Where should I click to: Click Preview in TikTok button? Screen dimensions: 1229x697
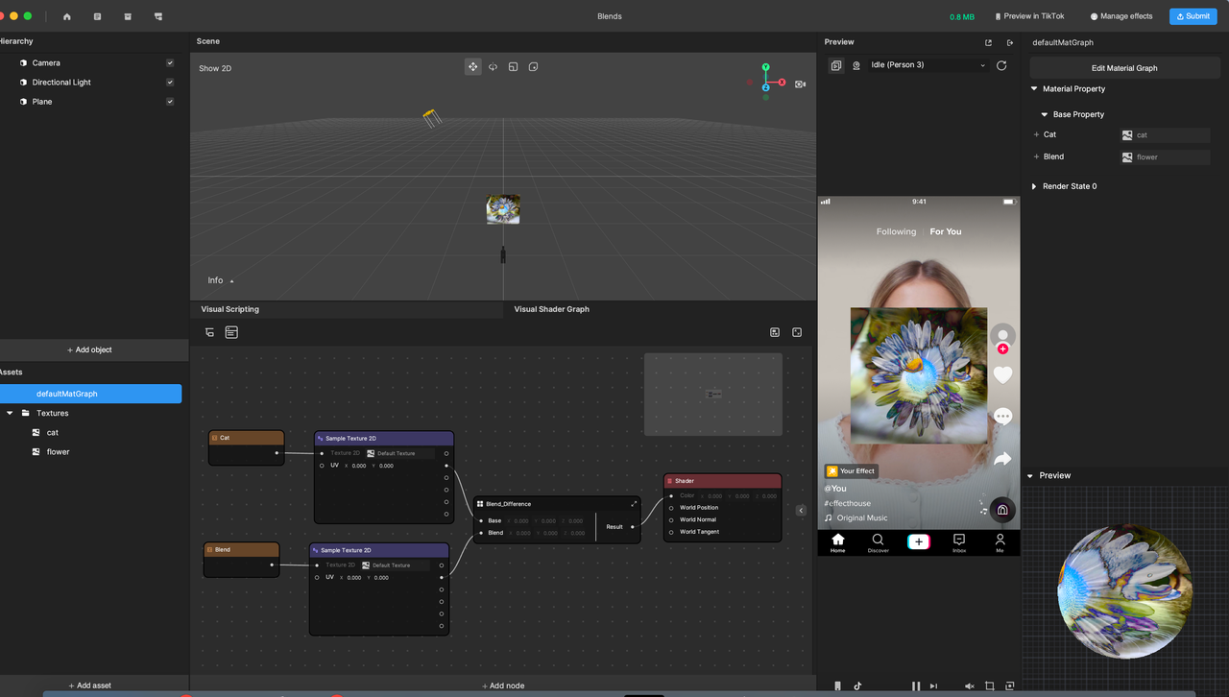pyautogui.click(x=1030, y=16)
